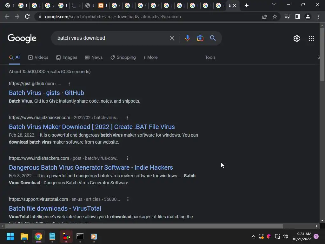Image resolution: width=325 pixels, height=244 pixels.
Task: Open the Windows Start menu
Action: coord(10,236)
